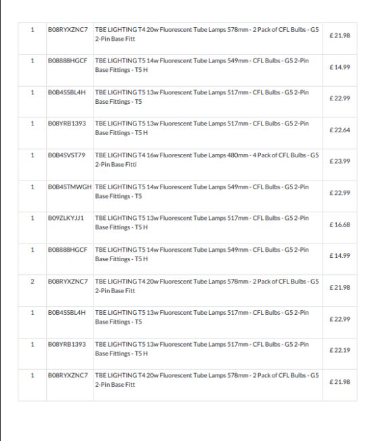Click B08RYXZNC7 in the first table row
This screenshot has height=441, width=368.
pyautogui.click(x=68, y=30)
